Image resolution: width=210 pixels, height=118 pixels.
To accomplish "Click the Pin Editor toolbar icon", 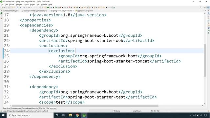I will [x=114, y=8].
